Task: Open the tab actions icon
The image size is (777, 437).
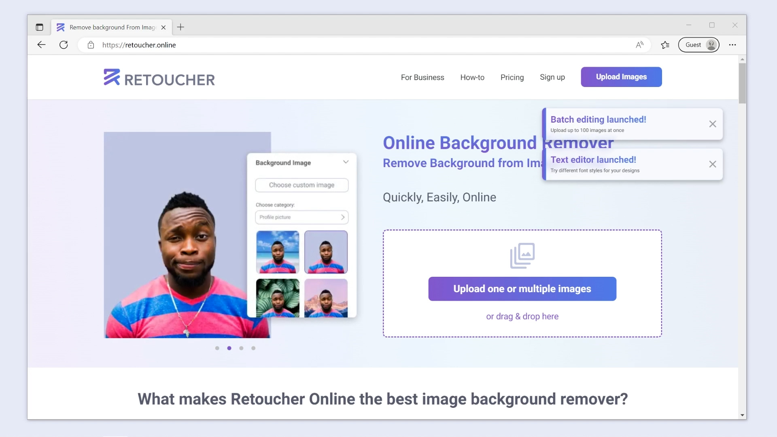Action: (x=39, y=27)
